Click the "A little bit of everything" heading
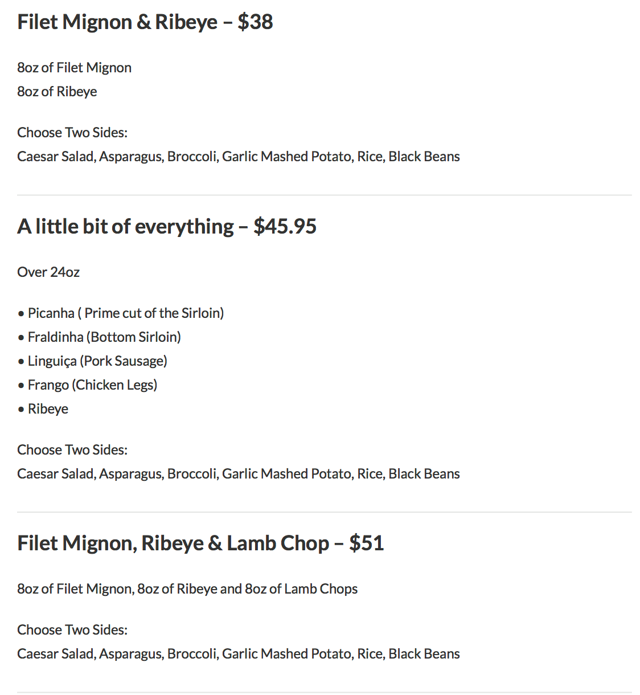The height and width of the screenshot is (695, 640). (125, 227)
